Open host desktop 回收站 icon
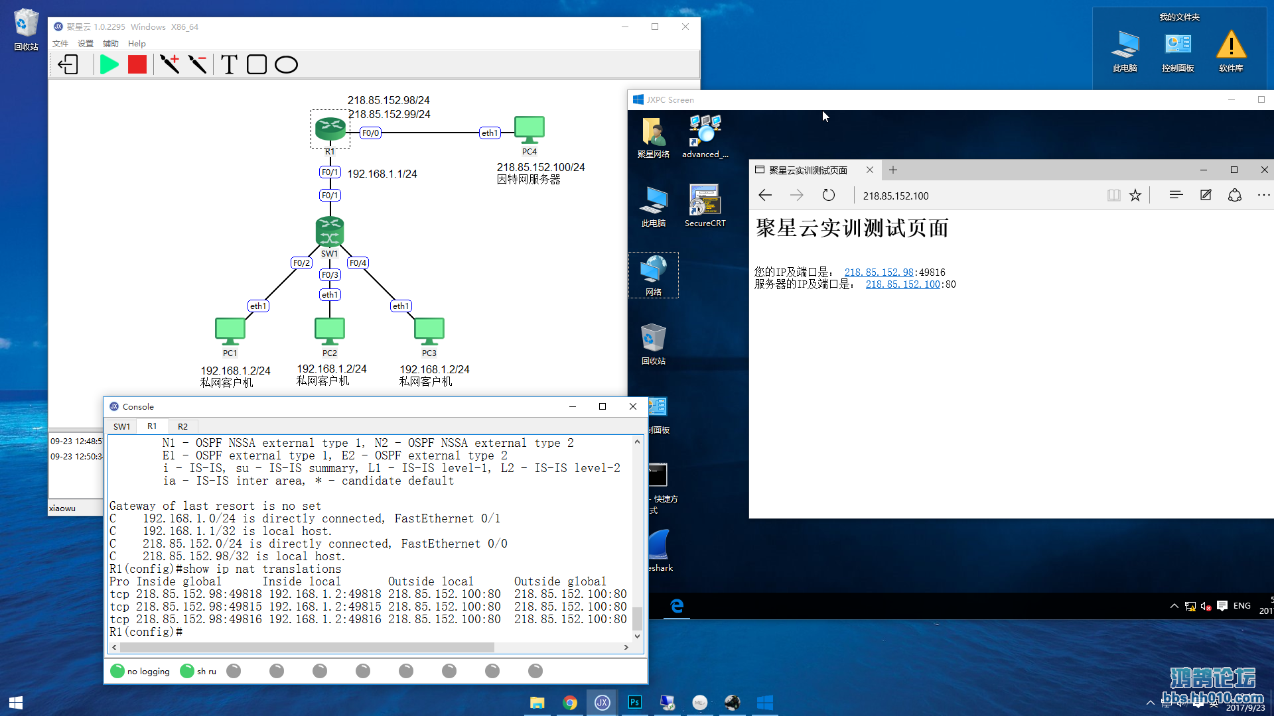Image resolution: width=1274 pixels, height=716 pixels. pos(26,30)
